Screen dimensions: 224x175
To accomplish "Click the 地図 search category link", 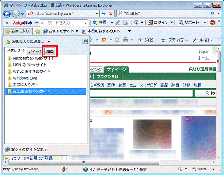I will 198,85.
